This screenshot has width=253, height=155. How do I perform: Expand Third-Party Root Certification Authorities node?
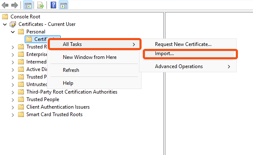tap(13, 92)
